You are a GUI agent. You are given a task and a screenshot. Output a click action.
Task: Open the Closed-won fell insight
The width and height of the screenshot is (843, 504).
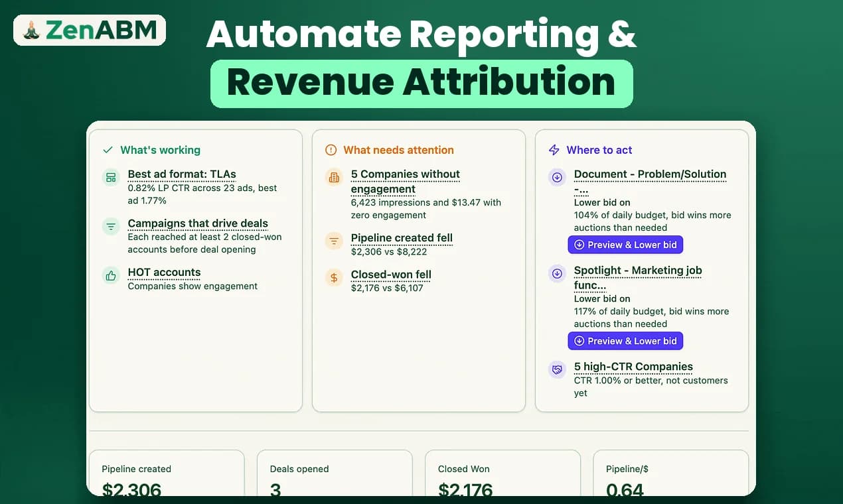[391, 275]
